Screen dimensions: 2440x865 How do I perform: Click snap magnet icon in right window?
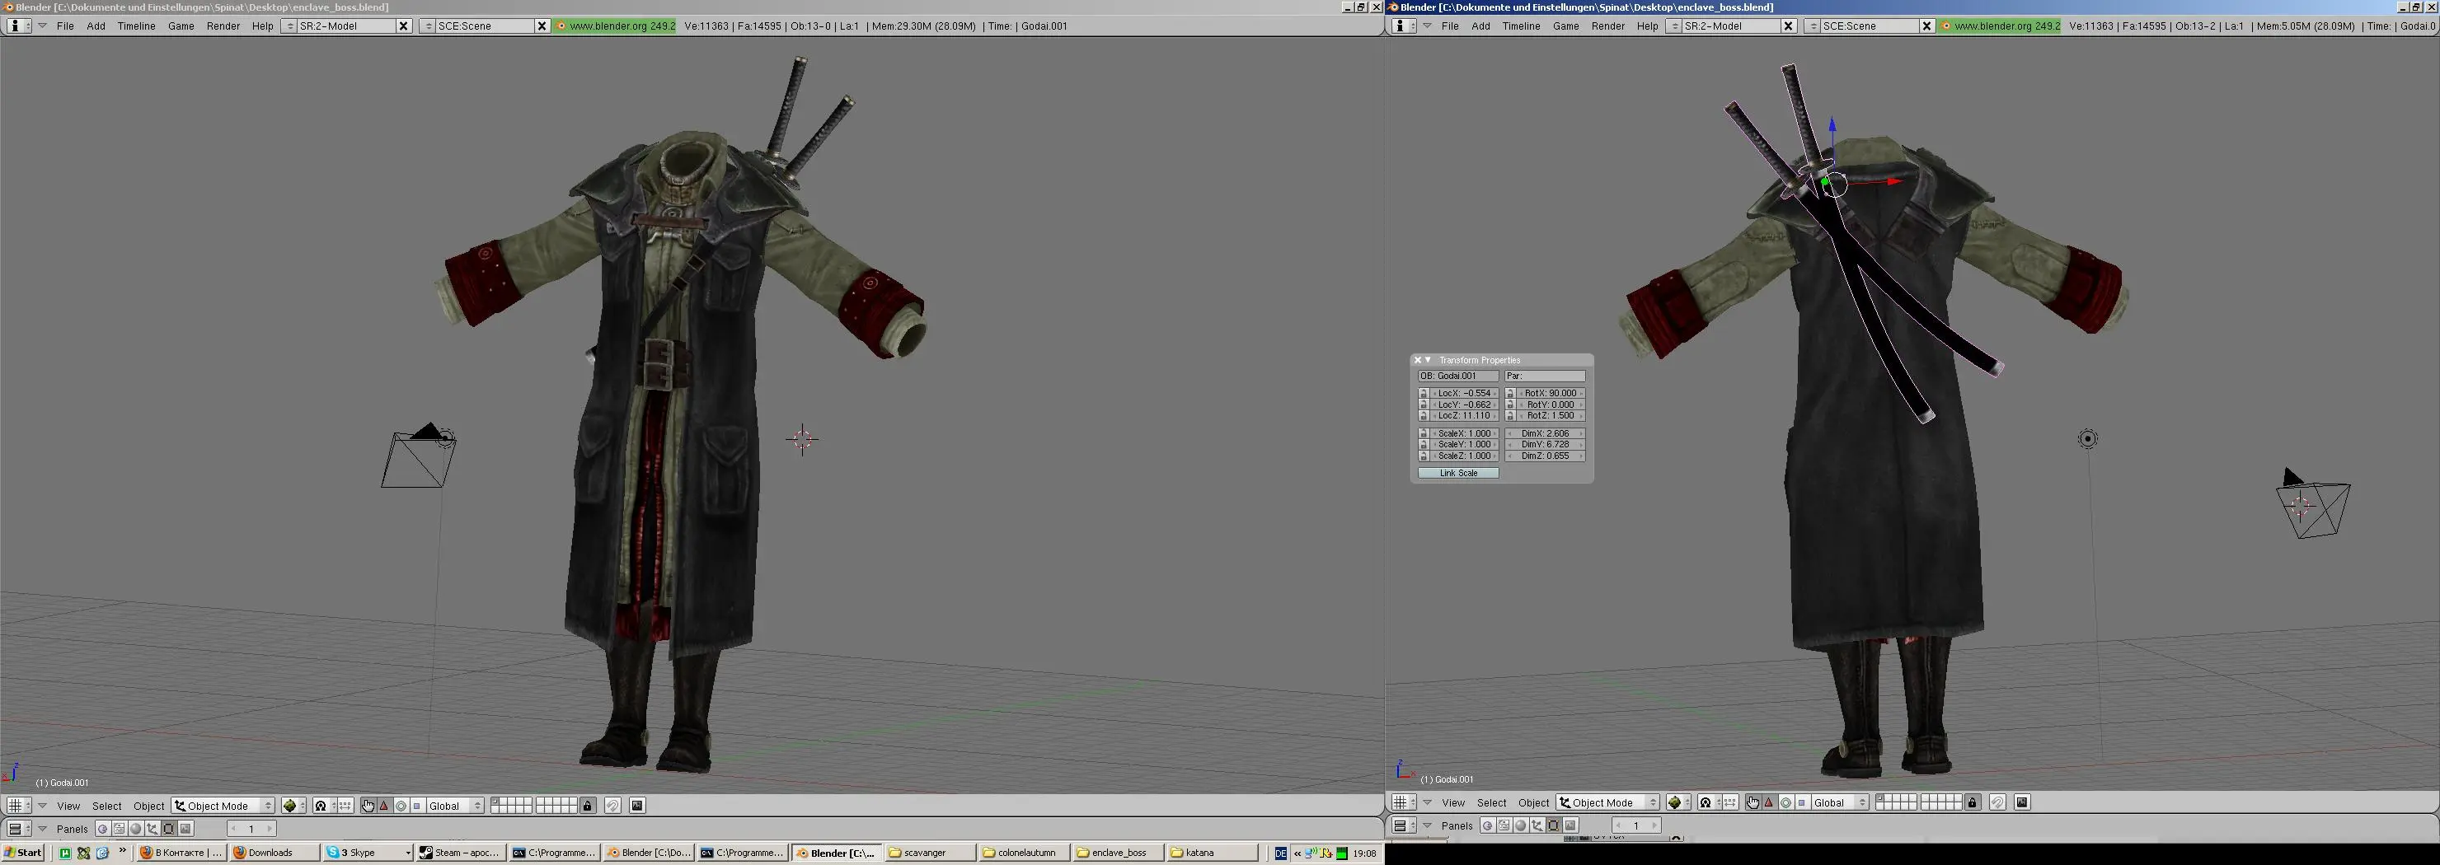[1997, 802]
